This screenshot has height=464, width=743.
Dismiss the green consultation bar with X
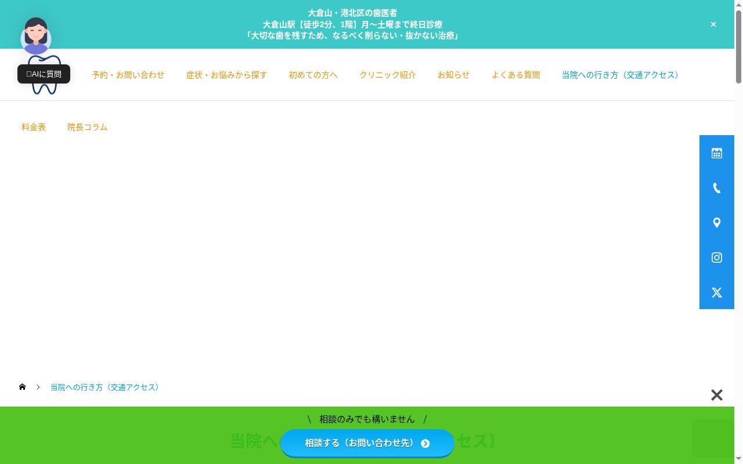pyautogui.click(x=717, y=395)
